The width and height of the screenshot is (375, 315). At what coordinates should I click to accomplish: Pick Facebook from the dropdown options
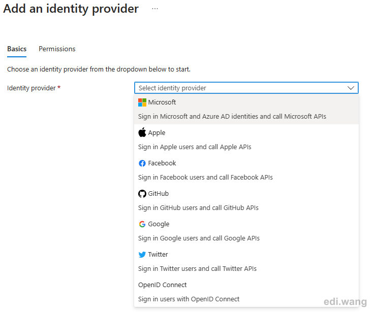click(246, 170)
